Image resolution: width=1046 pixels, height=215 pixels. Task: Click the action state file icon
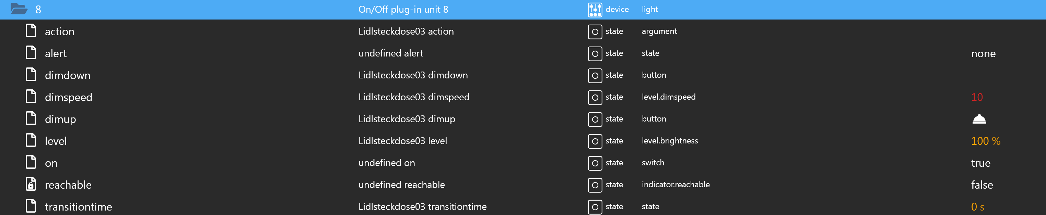31,31
